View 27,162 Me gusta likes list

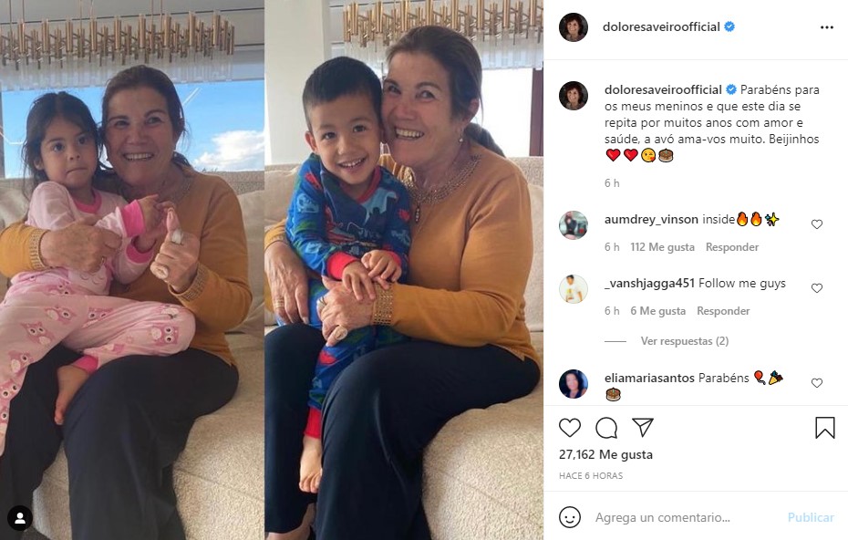coord(605,454)
